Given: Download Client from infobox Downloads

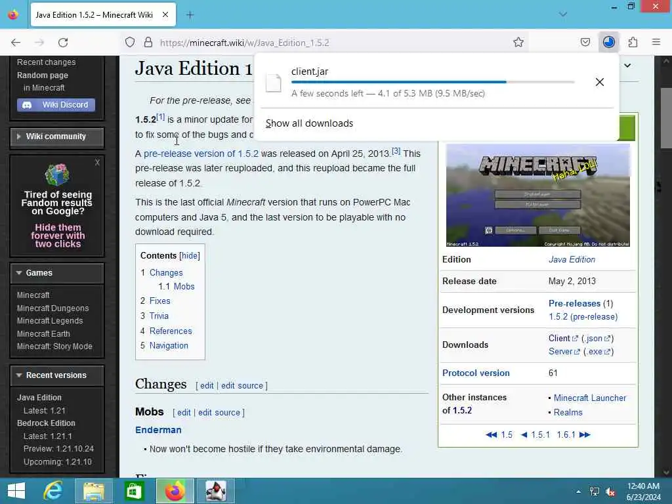Looking at the screenshot, I should coord(563,338).
